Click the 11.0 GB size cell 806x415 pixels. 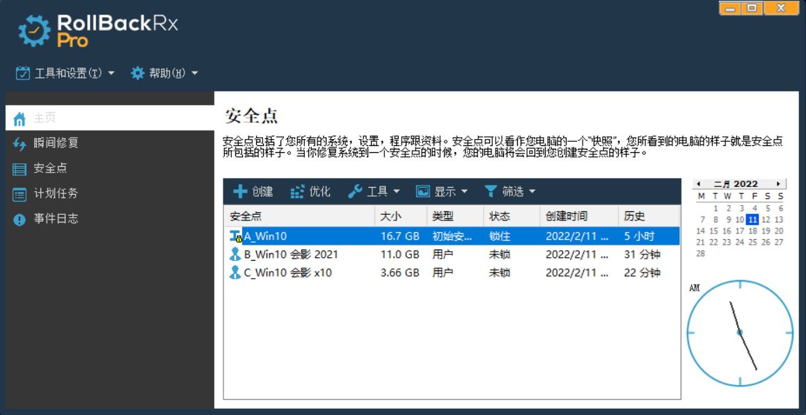pos(400,254)
